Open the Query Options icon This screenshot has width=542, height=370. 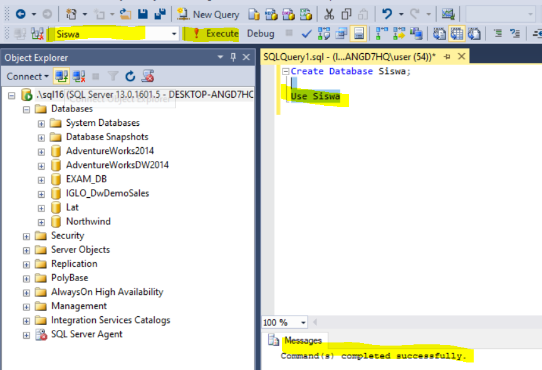341,34
